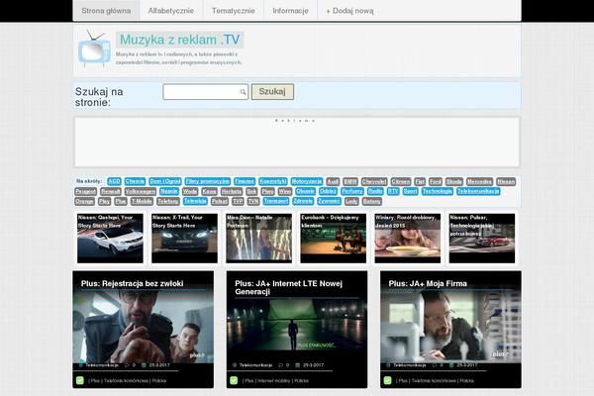Open the Chemia tag
The width and height of the screenshot is (594, 396).
pyautogui.click(x=135, y=181)
